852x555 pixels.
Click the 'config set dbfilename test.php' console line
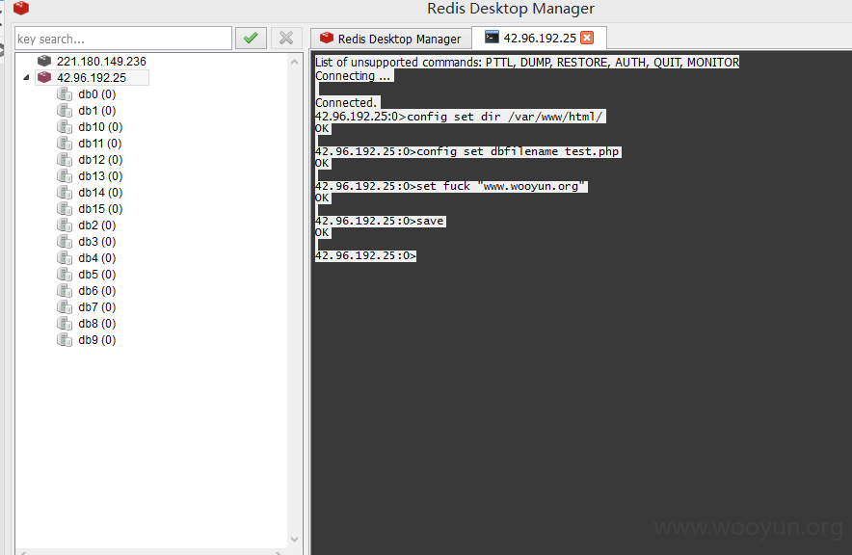pyautogui.click(x=467, y=151)
